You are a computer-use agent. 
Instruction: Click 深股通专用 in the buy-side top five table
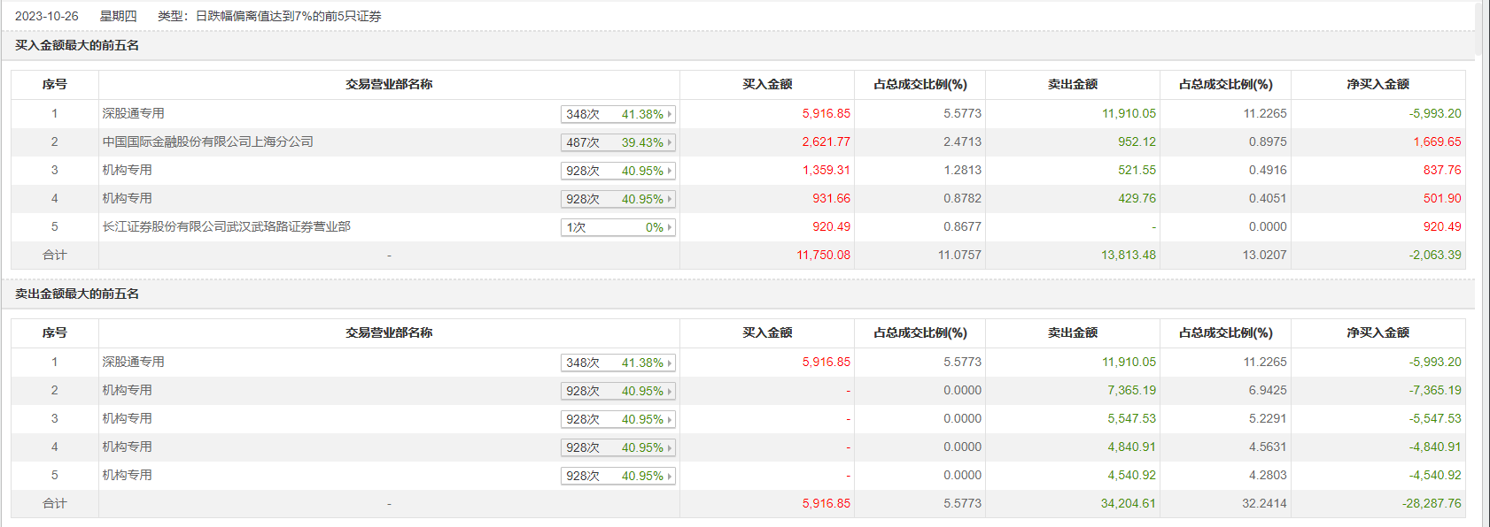pos(133,113)
